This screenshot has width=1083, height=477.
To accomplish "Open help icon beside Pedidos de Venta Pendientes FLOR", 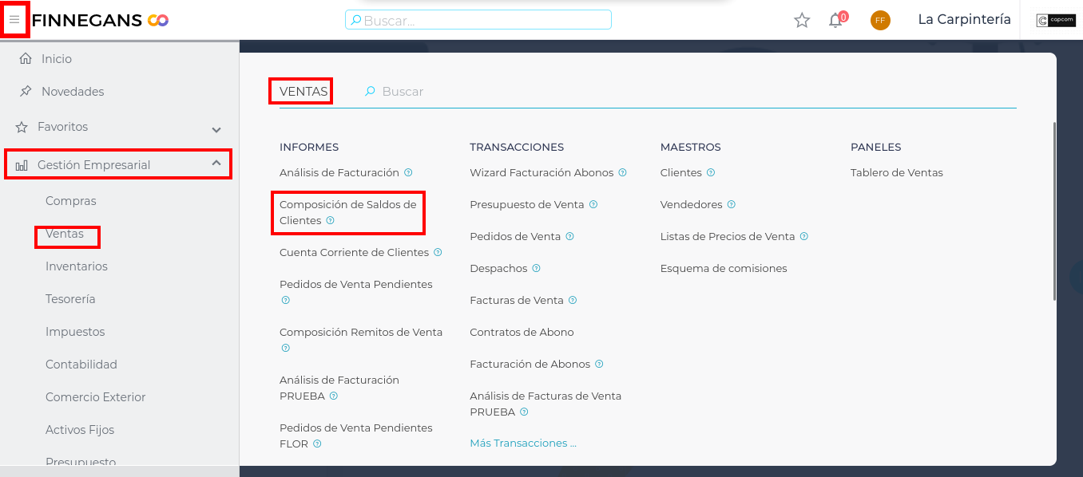I will 317,443.
